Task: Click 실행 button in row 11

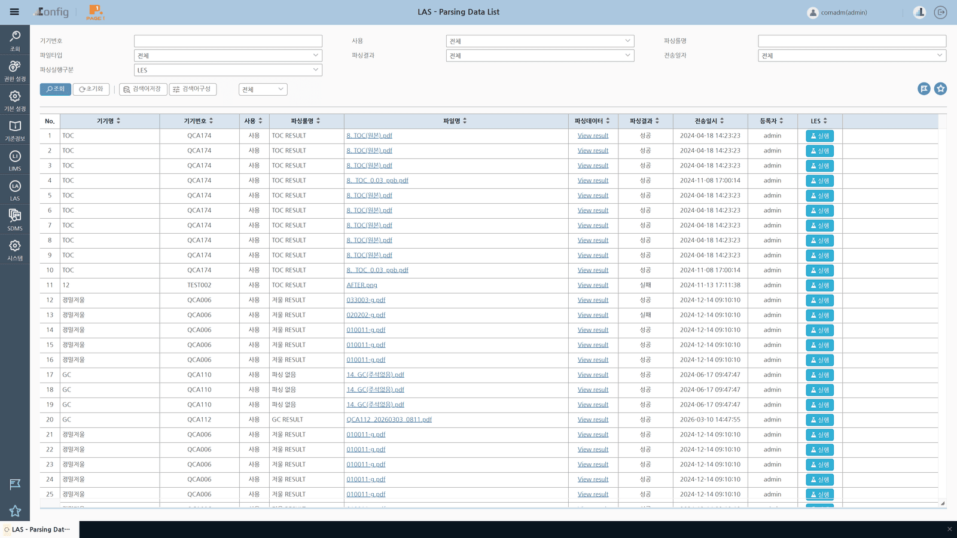Action: tap(819, 285)
